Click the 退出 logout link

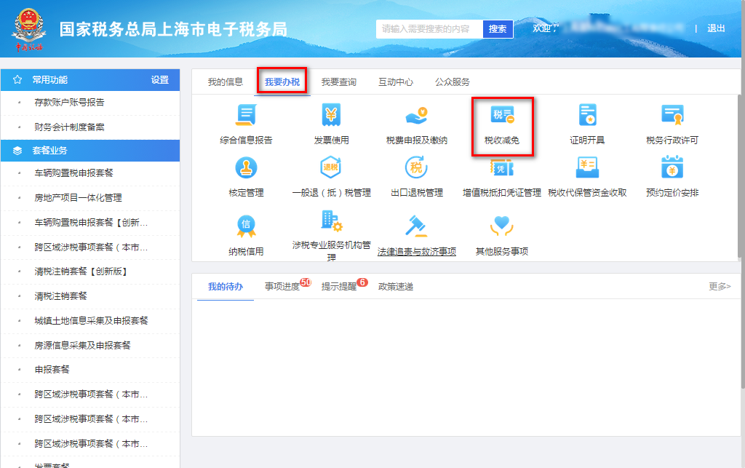pos(717,29)
